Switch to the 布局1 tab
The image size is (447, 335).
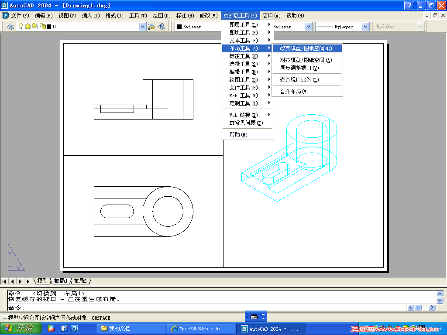[x=60, y=281]
